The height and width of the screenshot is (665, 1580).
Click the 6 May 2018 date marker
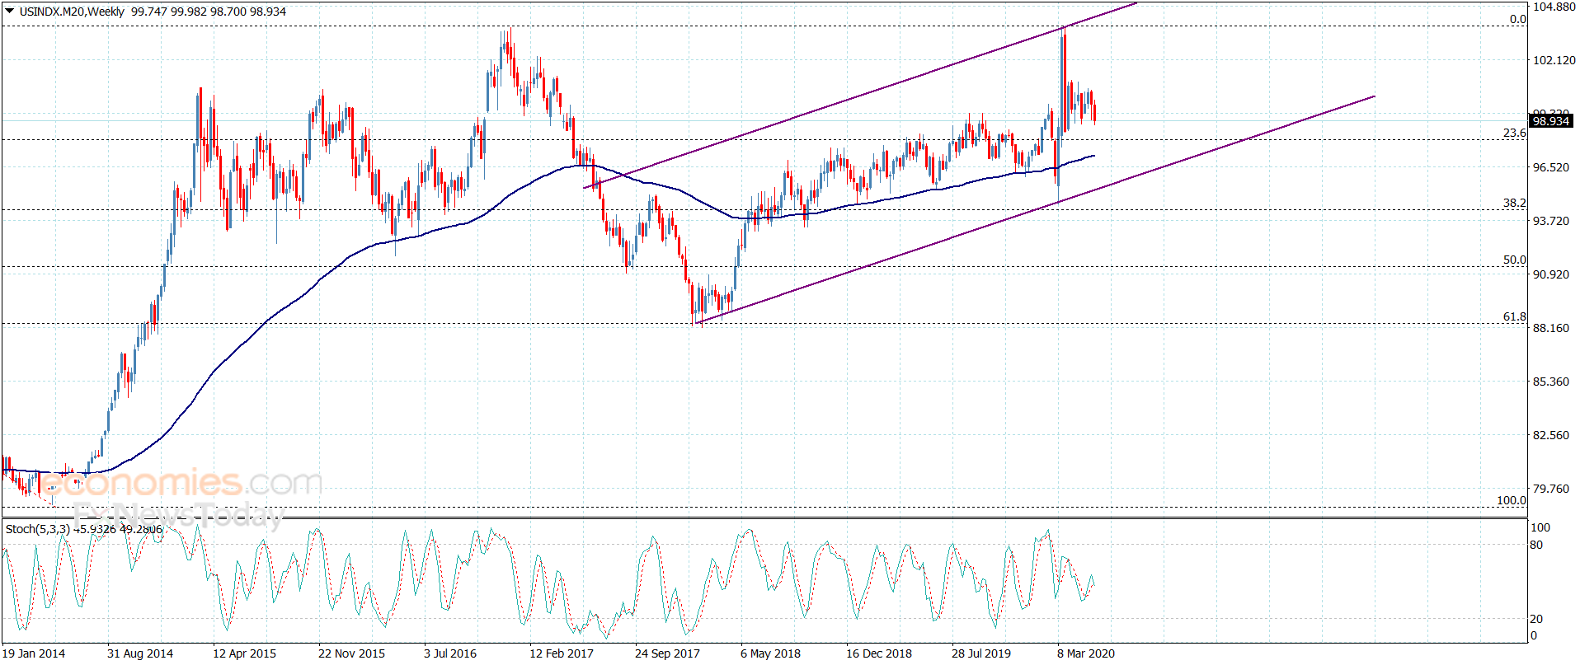(x=770, y=653)
